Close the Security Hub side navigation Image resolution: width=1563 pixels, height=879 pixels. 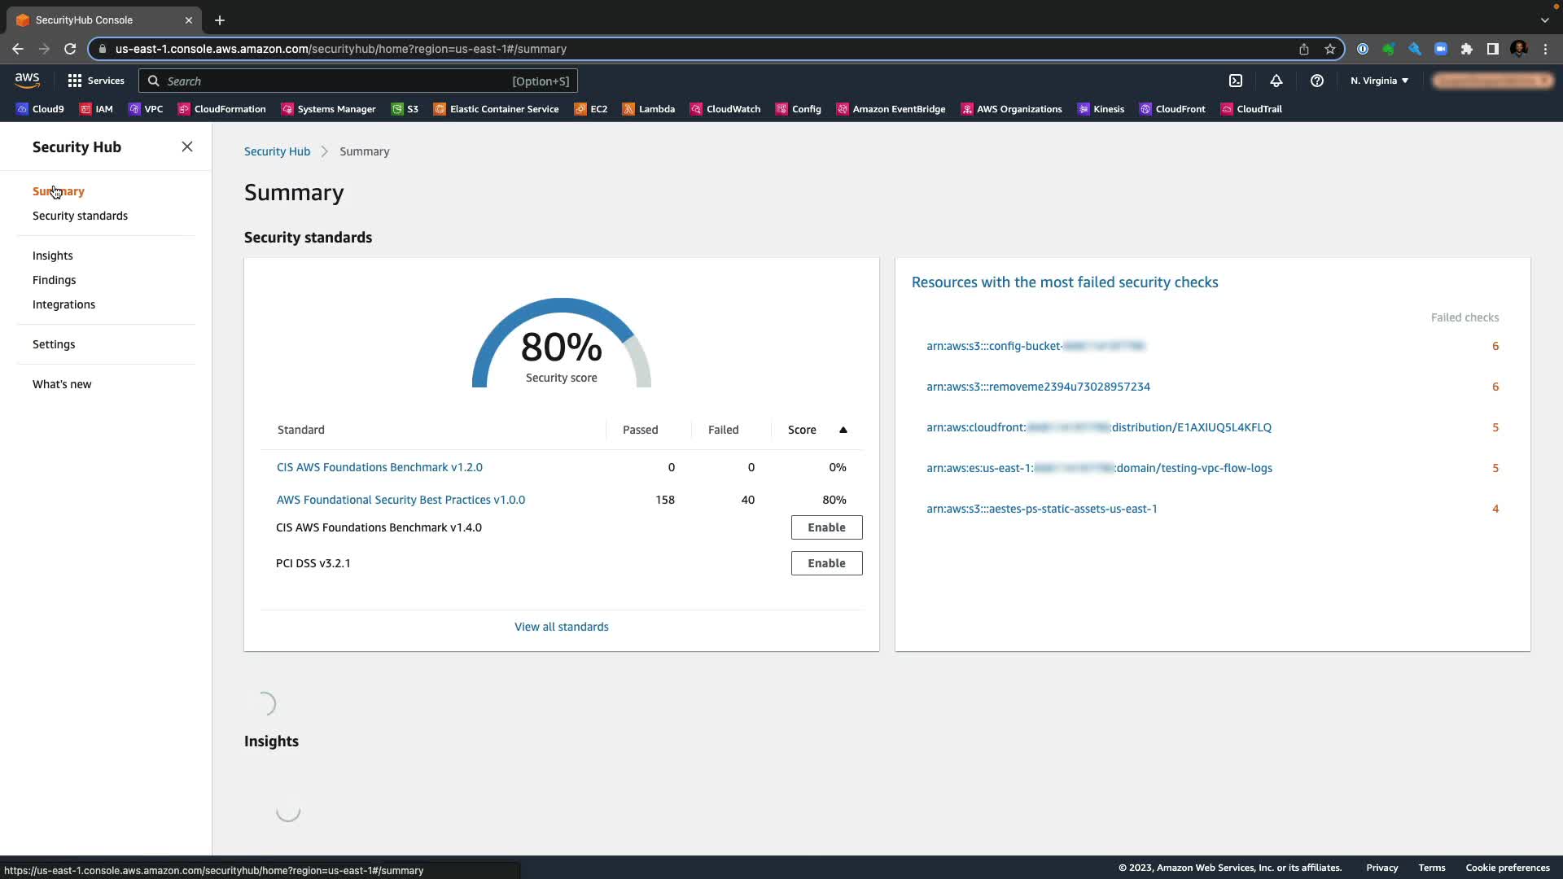[187, 146]
